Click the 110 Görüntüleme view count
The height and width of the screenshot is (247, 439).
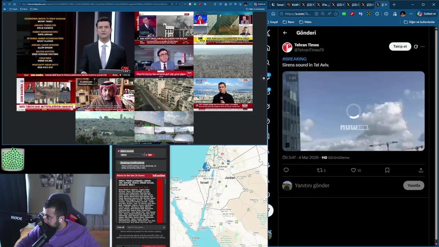335,158
